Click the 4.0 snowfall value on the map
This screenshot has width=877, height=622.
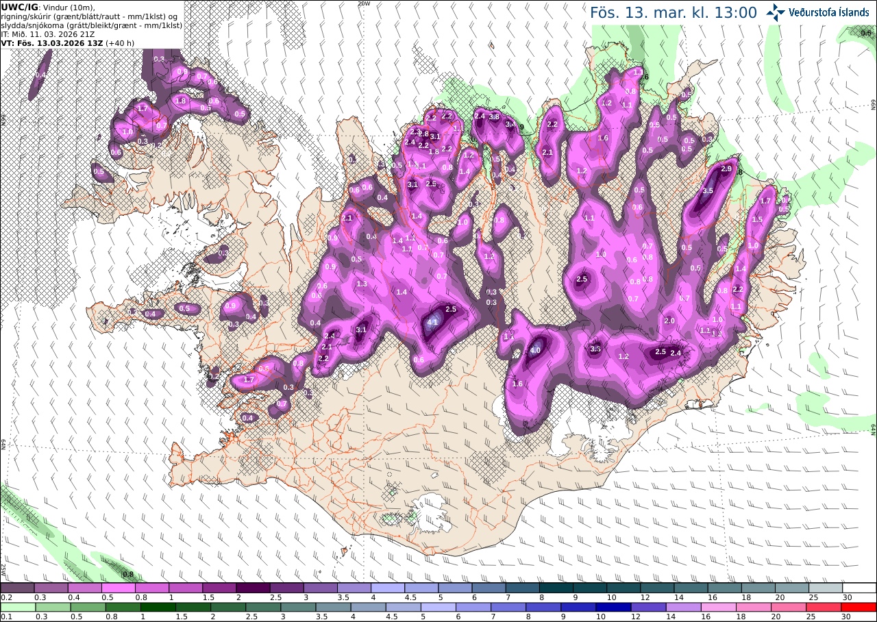pos(536,350)
